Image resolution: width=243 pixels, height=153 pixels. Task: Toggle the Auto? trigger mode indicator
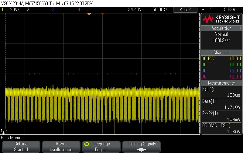(185, 10)
